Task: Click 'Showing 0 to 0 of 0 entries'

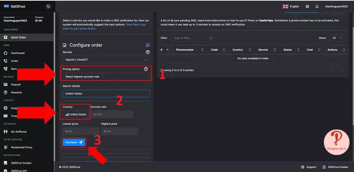Action: click(177, 70)
